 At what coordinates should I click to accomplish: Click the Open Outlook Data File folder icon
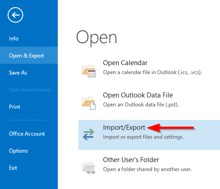[x=89, y=103]
